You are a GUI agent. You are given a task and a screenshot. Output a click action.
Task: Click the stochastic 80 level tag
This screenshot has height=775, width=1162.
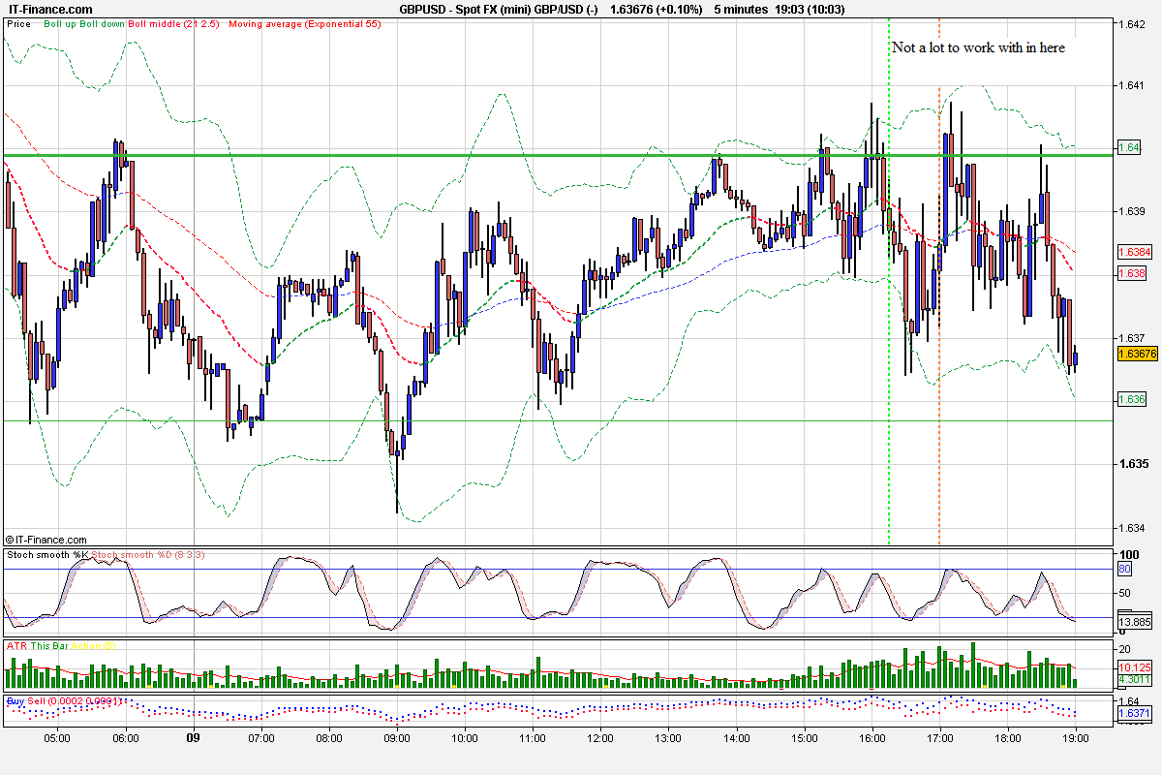pyautogui.click(x=1125, y=569)
